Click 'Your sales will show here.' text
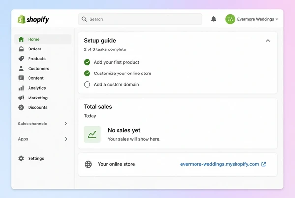Viewport: 295px width, 198px height. tap(134, 139)
